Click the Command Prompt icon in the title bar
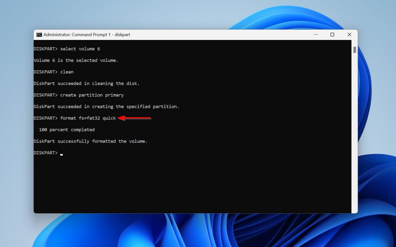396x247 pixels. point(39,35)
